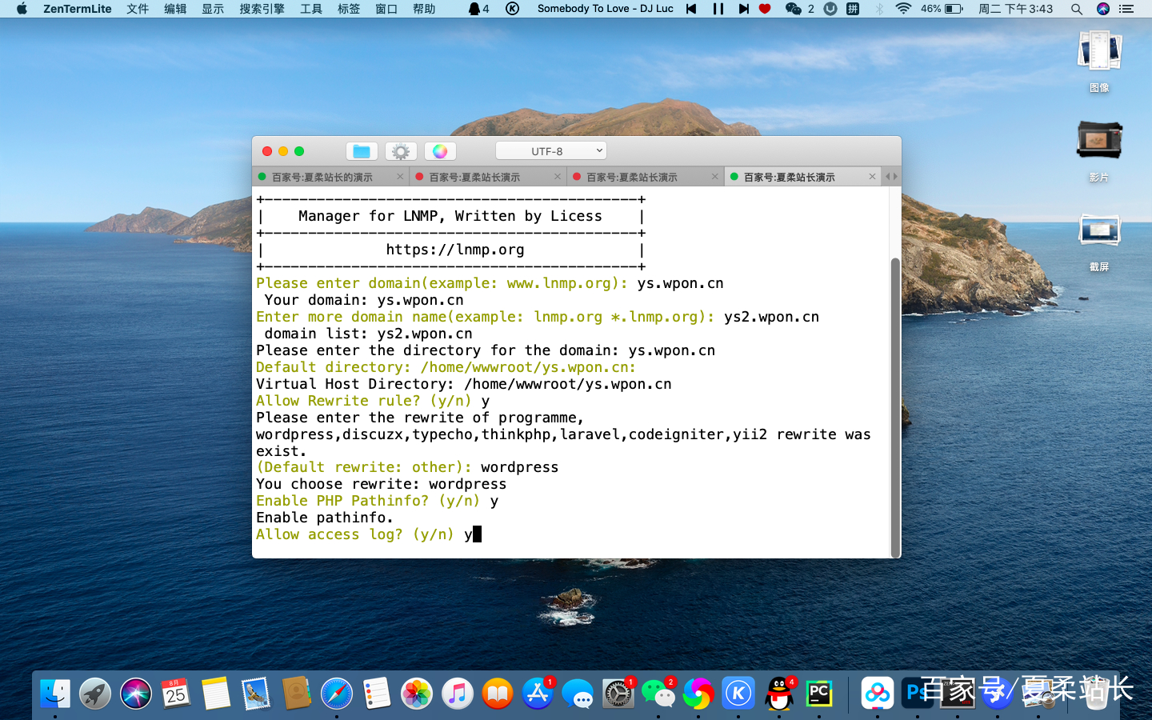Click the 拼 input method icon

[x=853, y=9]
